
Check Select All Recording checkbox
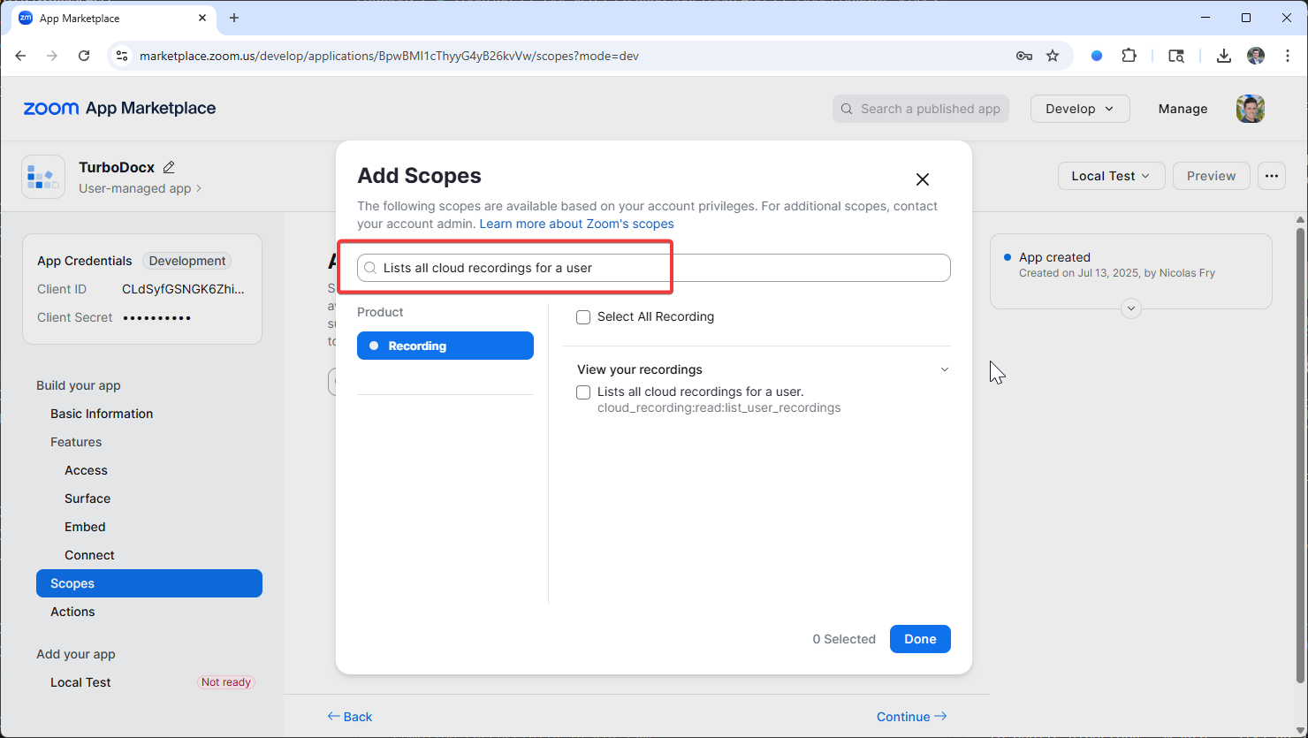point(583,317)
